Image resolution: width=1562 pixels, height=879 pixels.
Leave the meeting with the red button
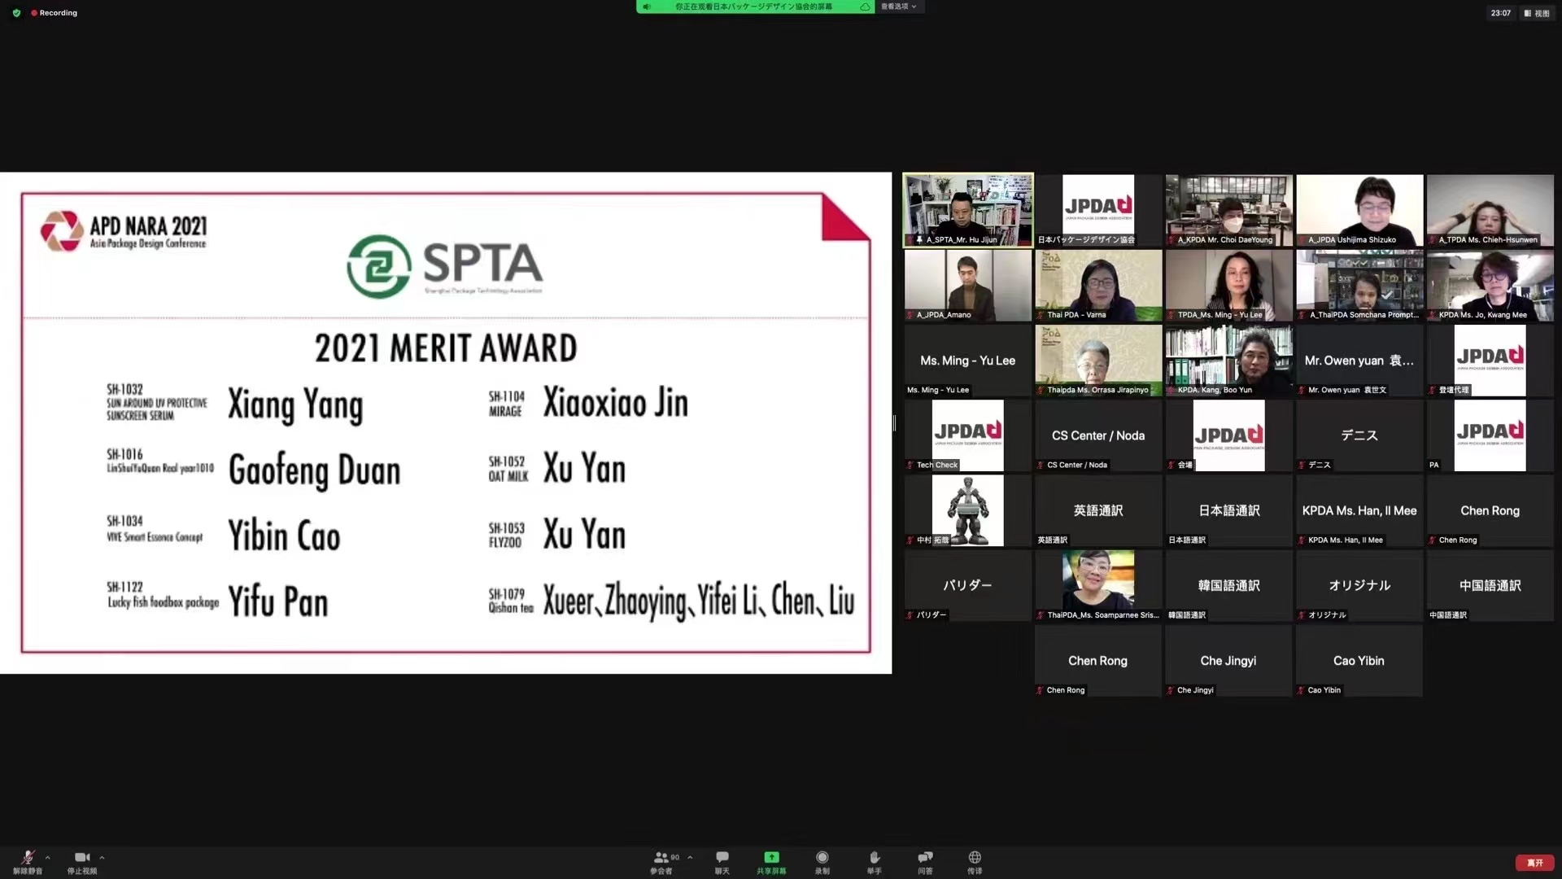point(1534,863)
